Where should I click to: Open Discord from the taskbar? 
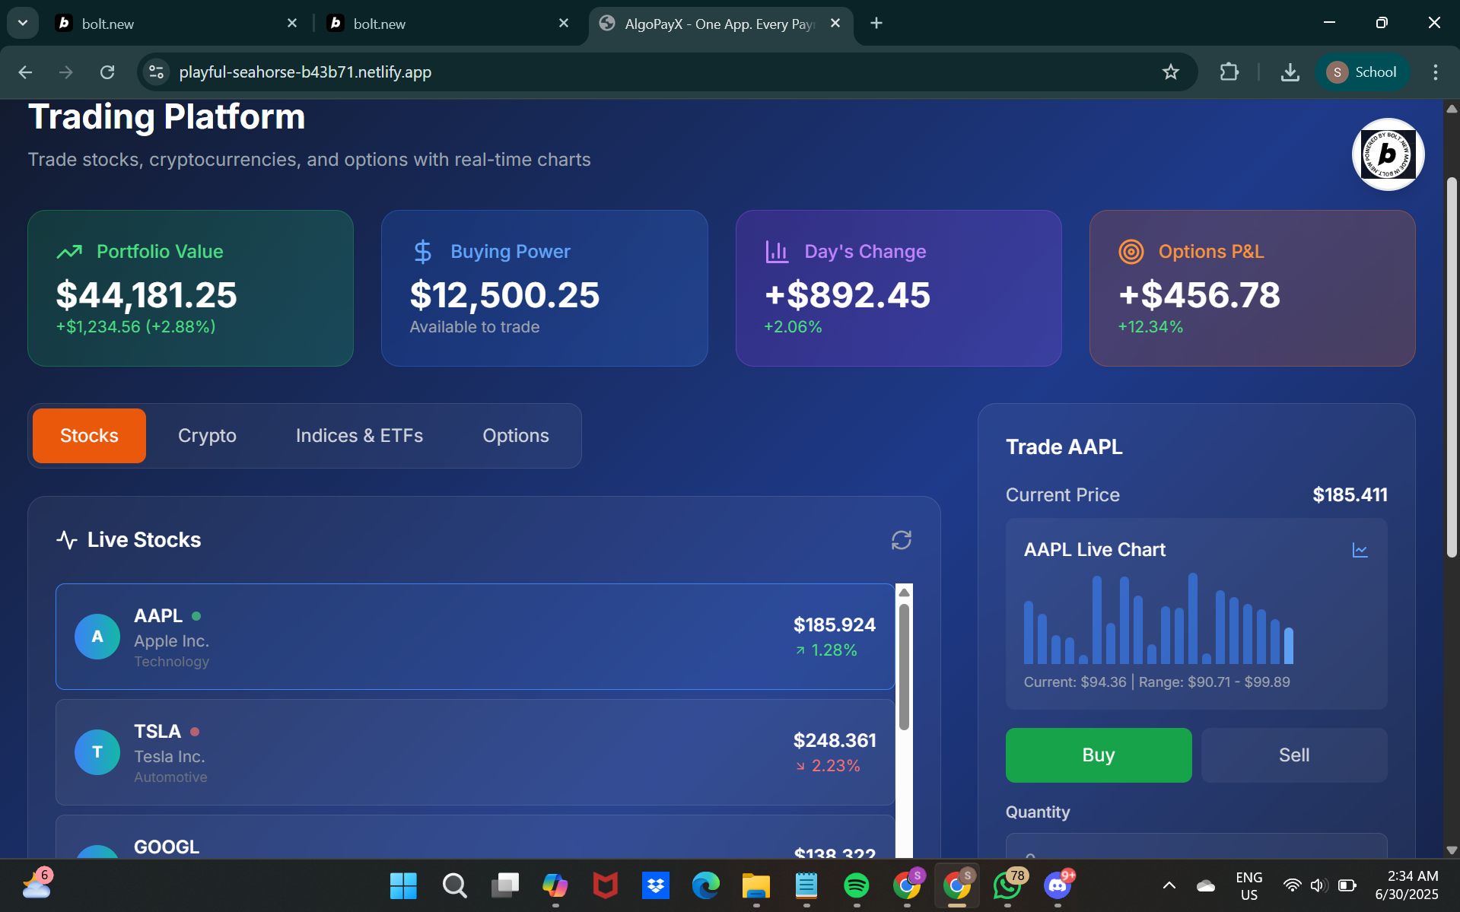coord(1058,885)
